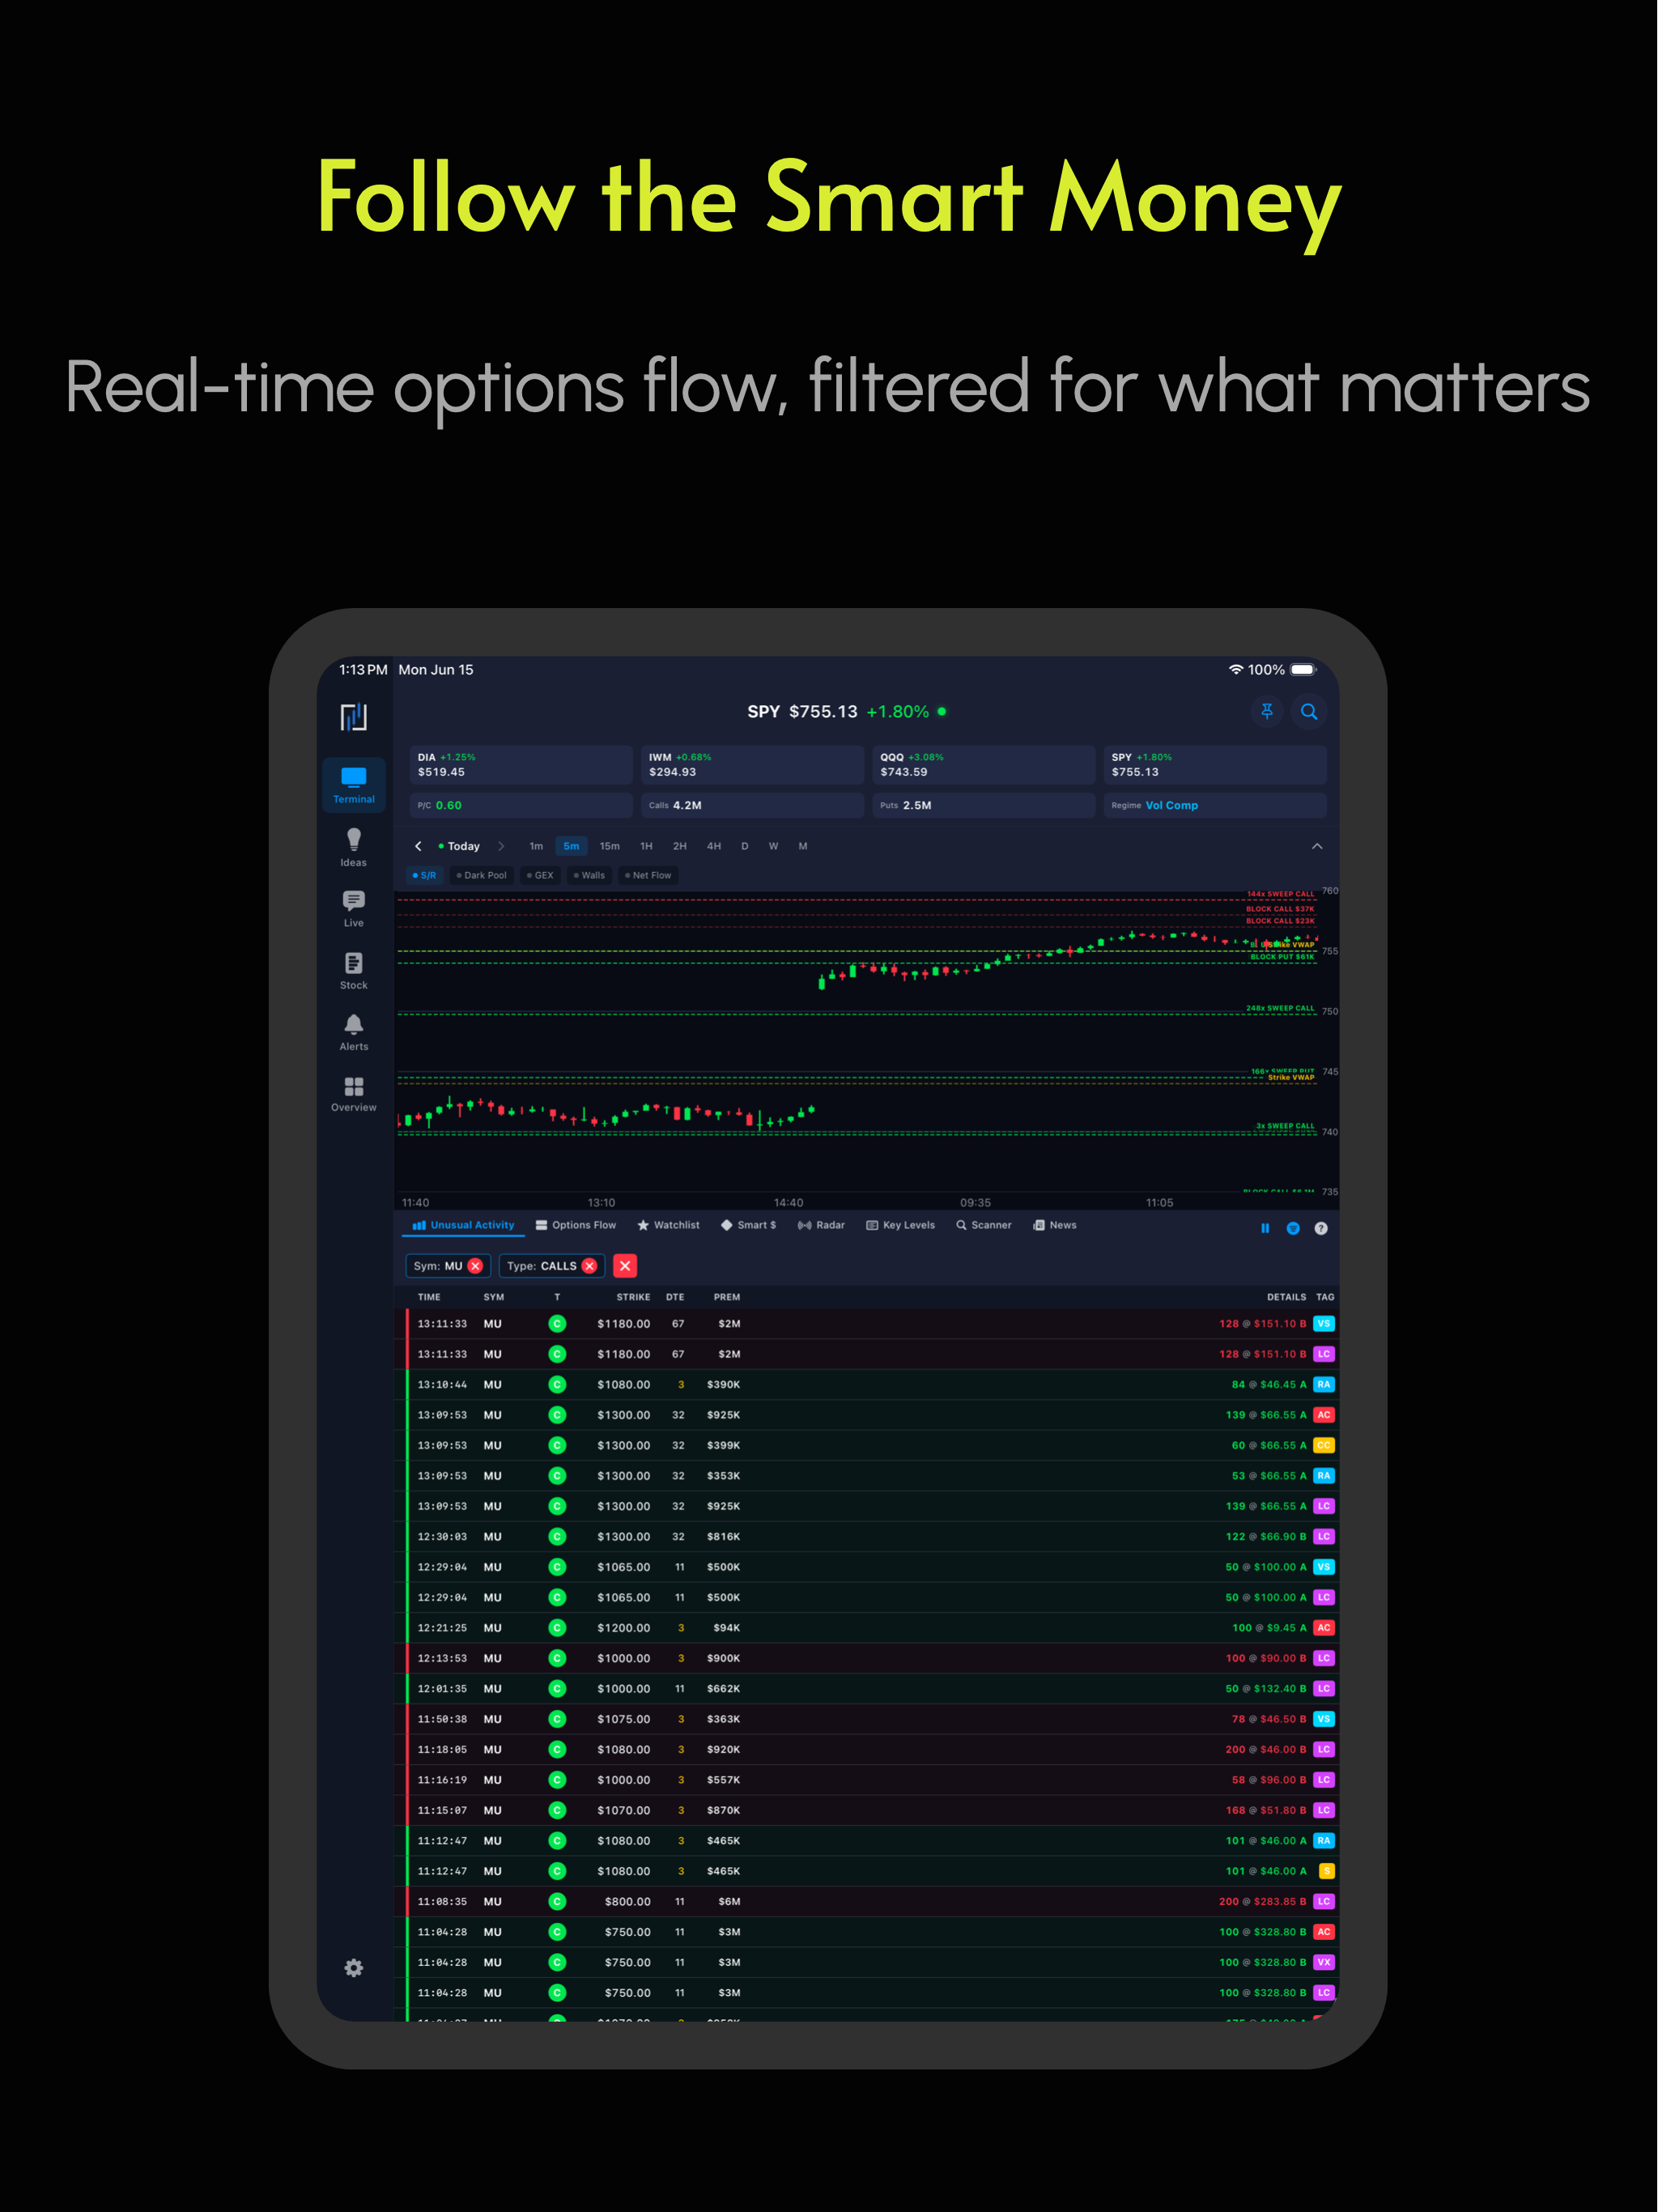Switch to the Scanner tab
This screenshot has width=1658, height=2212.
pos(984,1225)
